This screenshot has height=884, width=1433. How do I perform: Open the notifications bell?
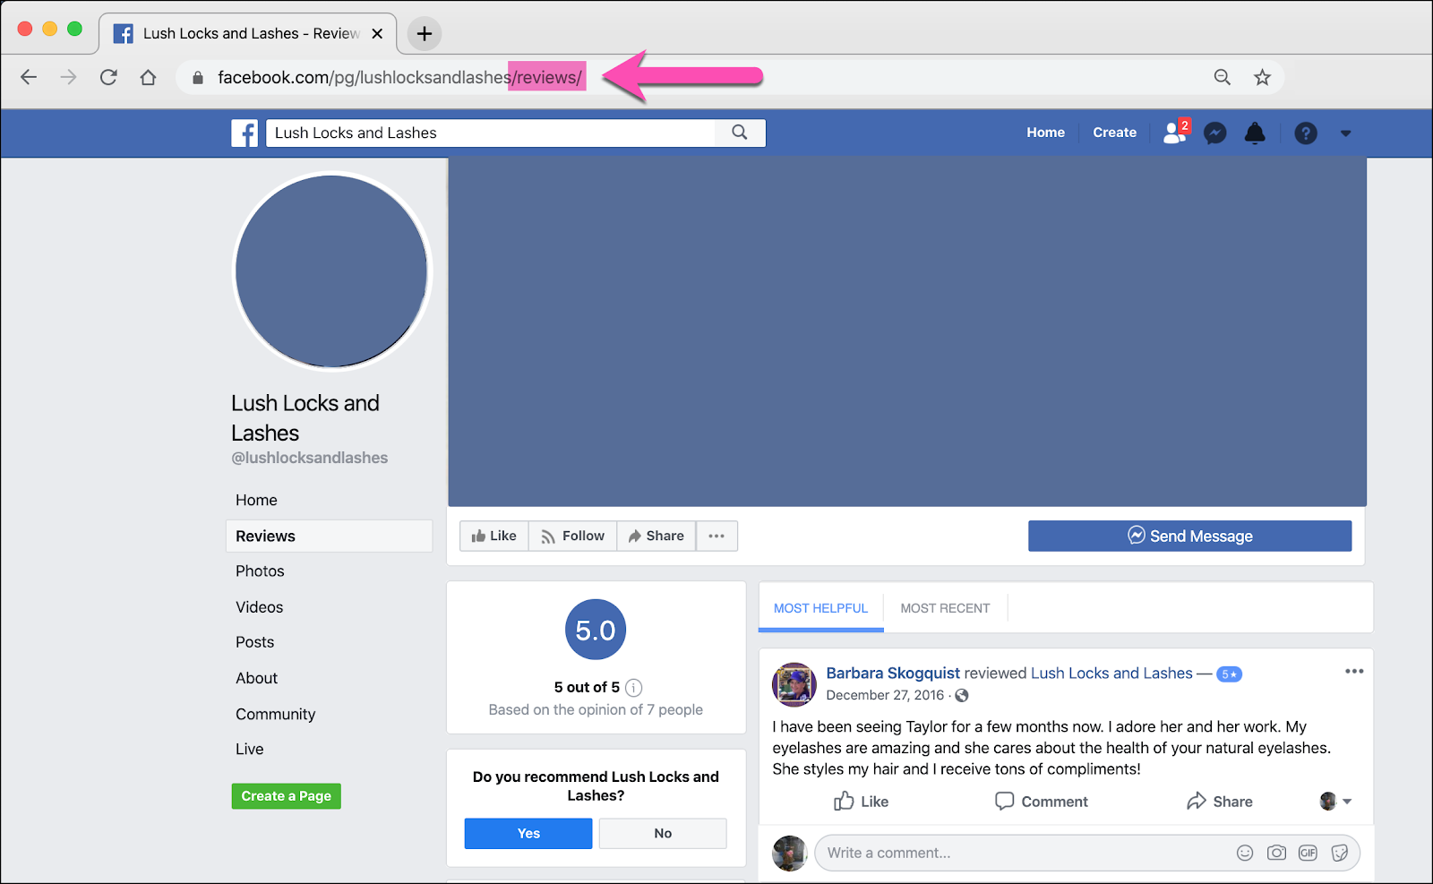[1255, 133]
